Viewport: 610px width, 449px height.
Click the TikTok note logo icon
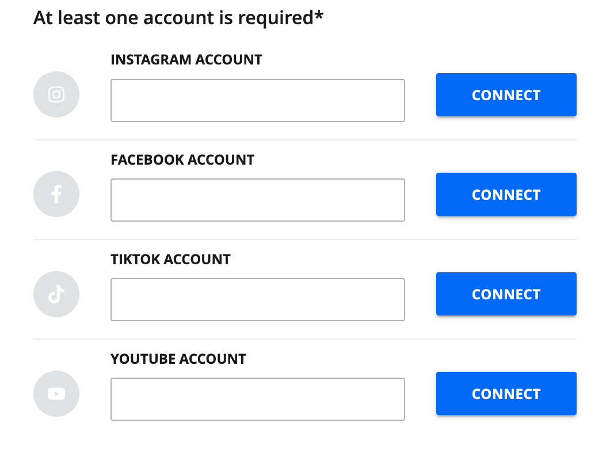pyautogui.click(x=56, y=294)
